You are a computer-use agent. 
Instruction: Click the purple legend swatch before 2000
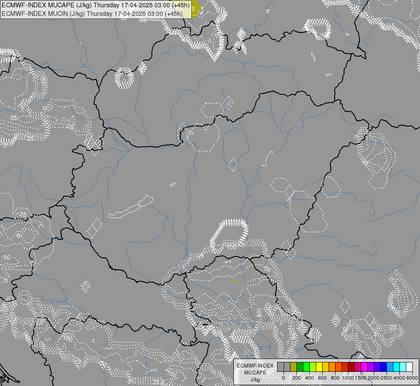coord(371,367)
